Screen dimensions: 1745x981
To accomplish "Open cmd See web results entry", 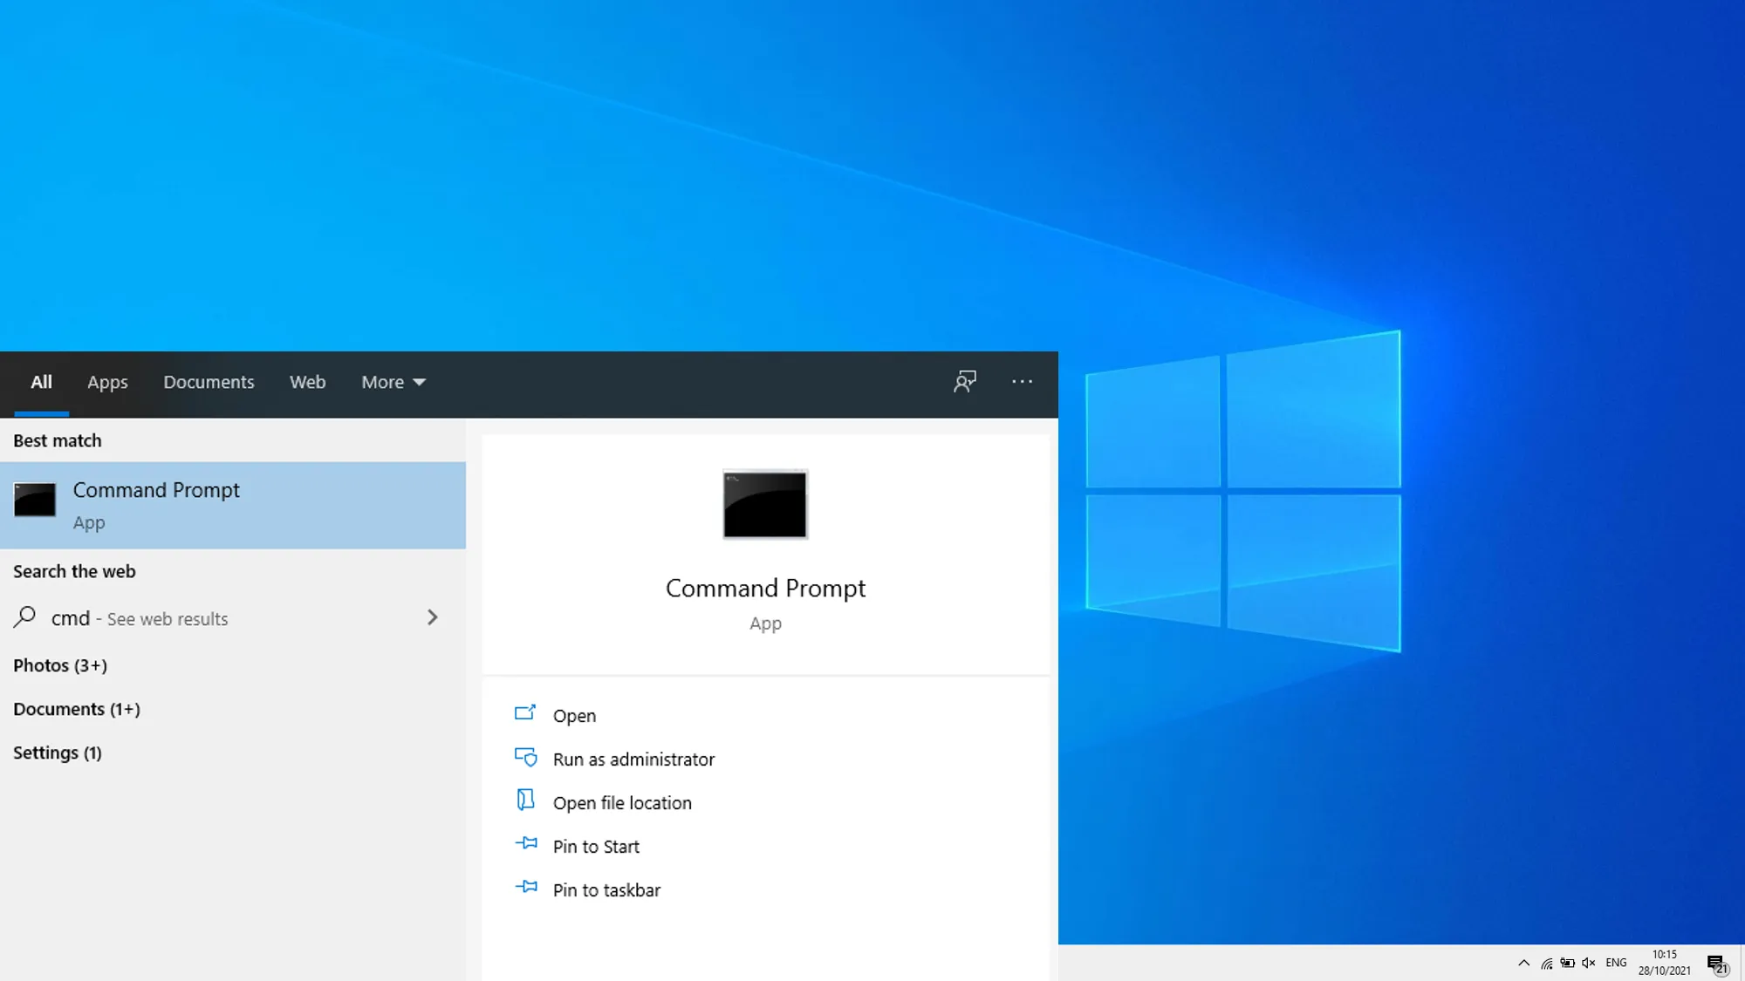I will point(233,618).
